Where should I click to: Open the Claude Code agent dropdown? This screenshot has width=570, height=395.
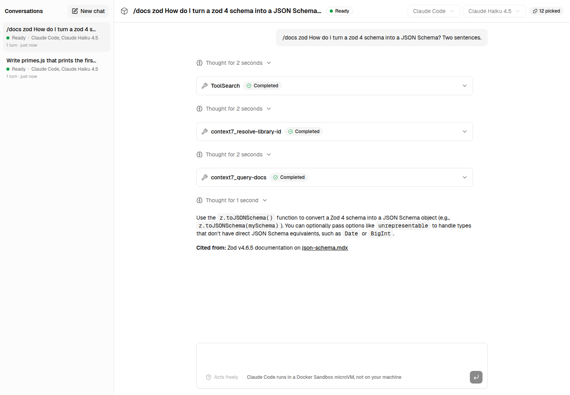tap(434, 11)
